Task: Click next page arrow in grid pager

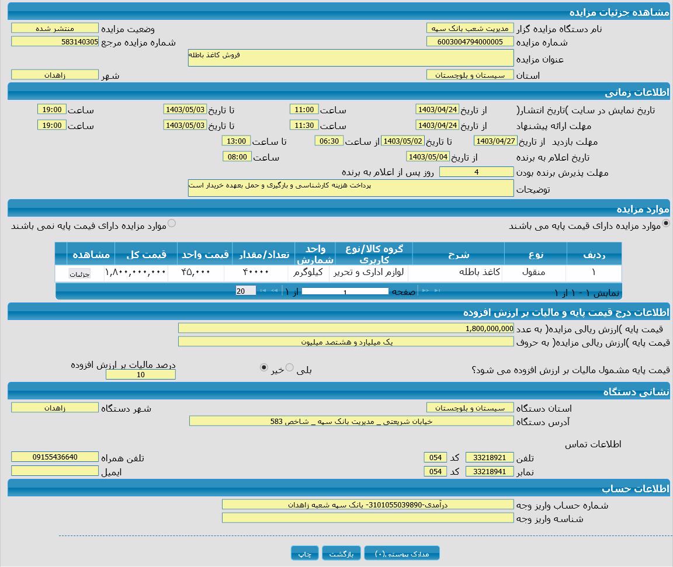Action: 274,291
